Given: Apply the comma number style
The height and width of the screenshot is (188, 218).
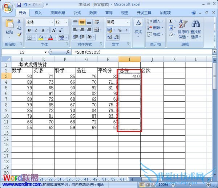Looking at the screenshot, I should coord(127,30).
